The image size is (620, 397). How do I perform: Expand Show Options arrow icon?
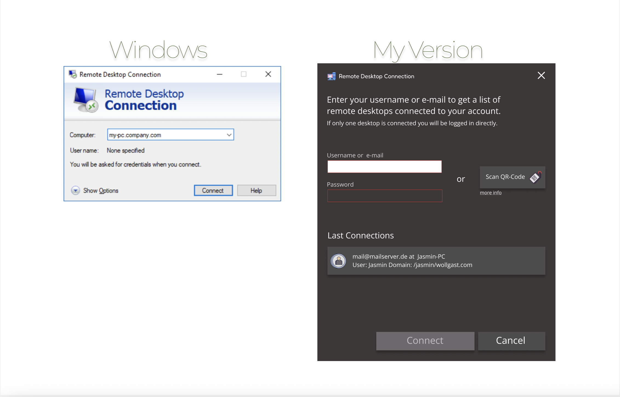[x=75, y=190]
